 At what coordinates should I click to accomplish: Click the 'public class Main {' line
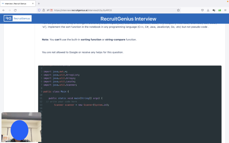click(56, 91)
